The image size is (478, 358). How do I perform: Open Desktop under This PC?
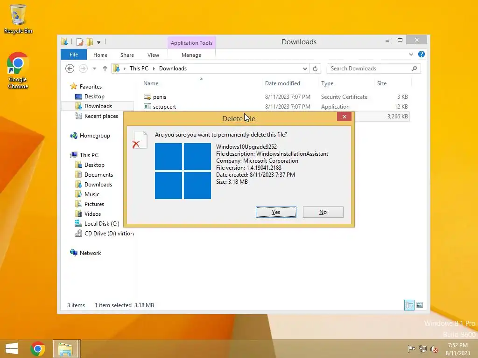(94, 165)
